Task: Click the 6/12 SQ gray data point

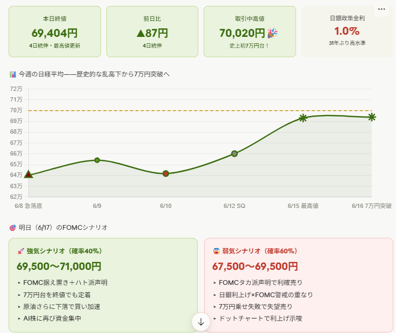Action: coord(235,153)
